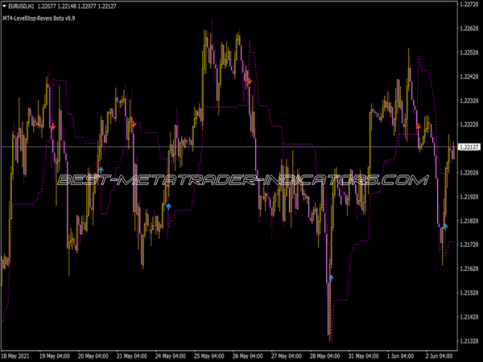Click the red sell arrow near 1 Jun
483x362 pixels.
(x=419, y=126)
